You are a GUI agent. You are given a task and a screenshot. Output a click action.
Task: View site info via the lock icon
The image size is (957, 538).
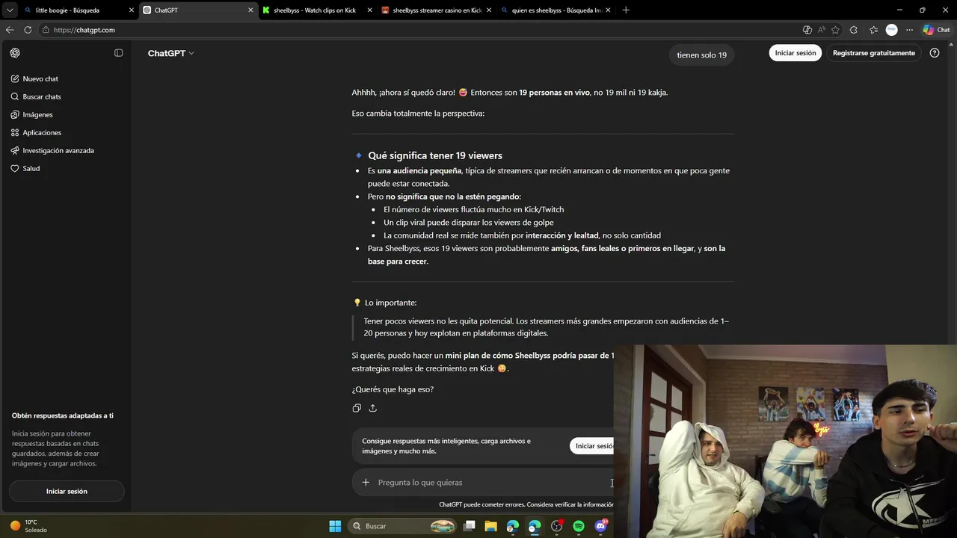coord(46,30)
